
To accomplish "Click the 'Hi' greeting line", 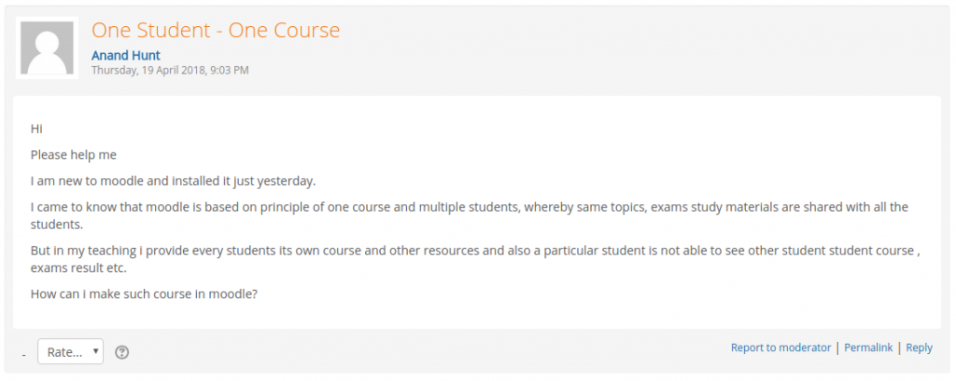I will tap(36, 129).
